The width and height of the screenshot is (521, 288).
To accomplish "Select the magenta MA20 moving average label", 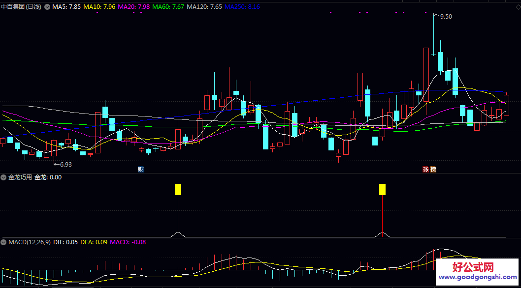I will [134, 7].
